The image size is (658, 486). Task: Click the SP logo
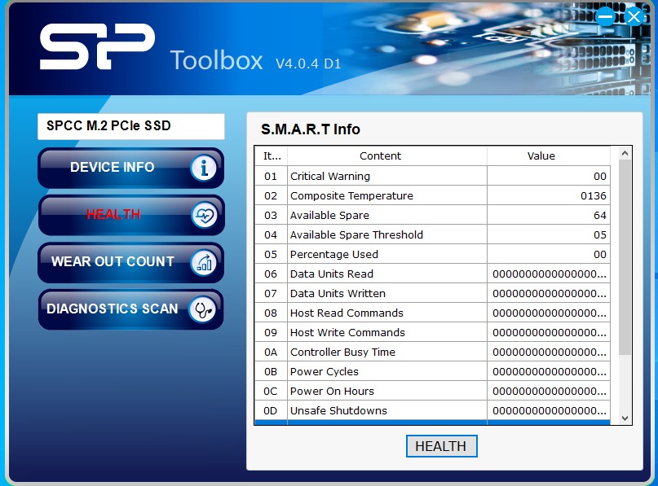[97, 46]
